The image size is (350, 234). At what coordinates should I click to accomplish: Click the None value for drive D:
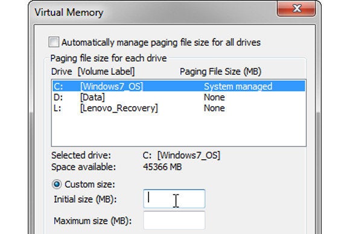point(214,97)
